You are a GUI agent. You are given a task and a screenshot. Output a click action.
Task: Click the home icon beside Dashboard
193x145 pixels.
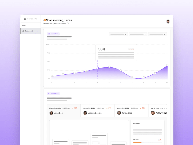[23, 31]
